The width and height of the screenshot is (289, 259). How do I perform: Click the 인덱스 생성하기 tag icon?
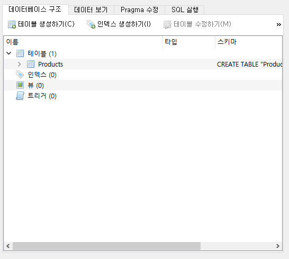(x=91, y=24)
